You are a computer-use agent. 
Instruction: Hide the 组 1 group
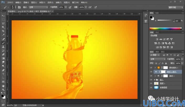click(151, 80)
